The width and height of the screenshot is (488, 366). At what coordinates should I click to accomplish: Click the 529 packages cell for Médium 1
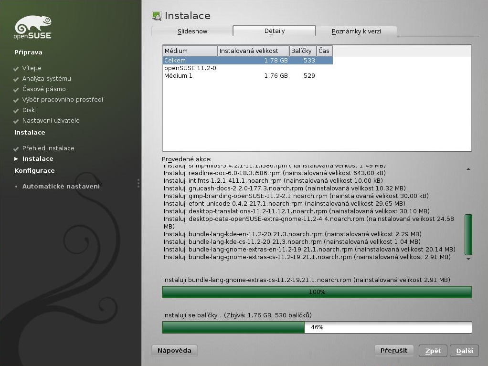point(309,75)
